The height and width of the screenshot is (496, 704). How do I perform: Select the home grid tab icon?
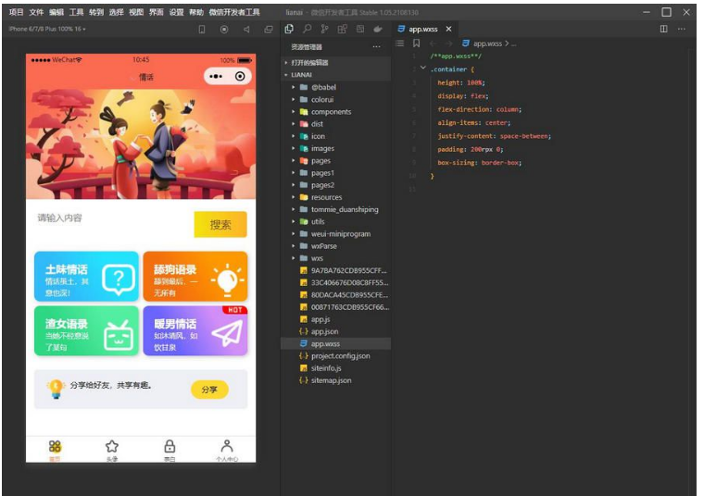click(x=55, y=447)
